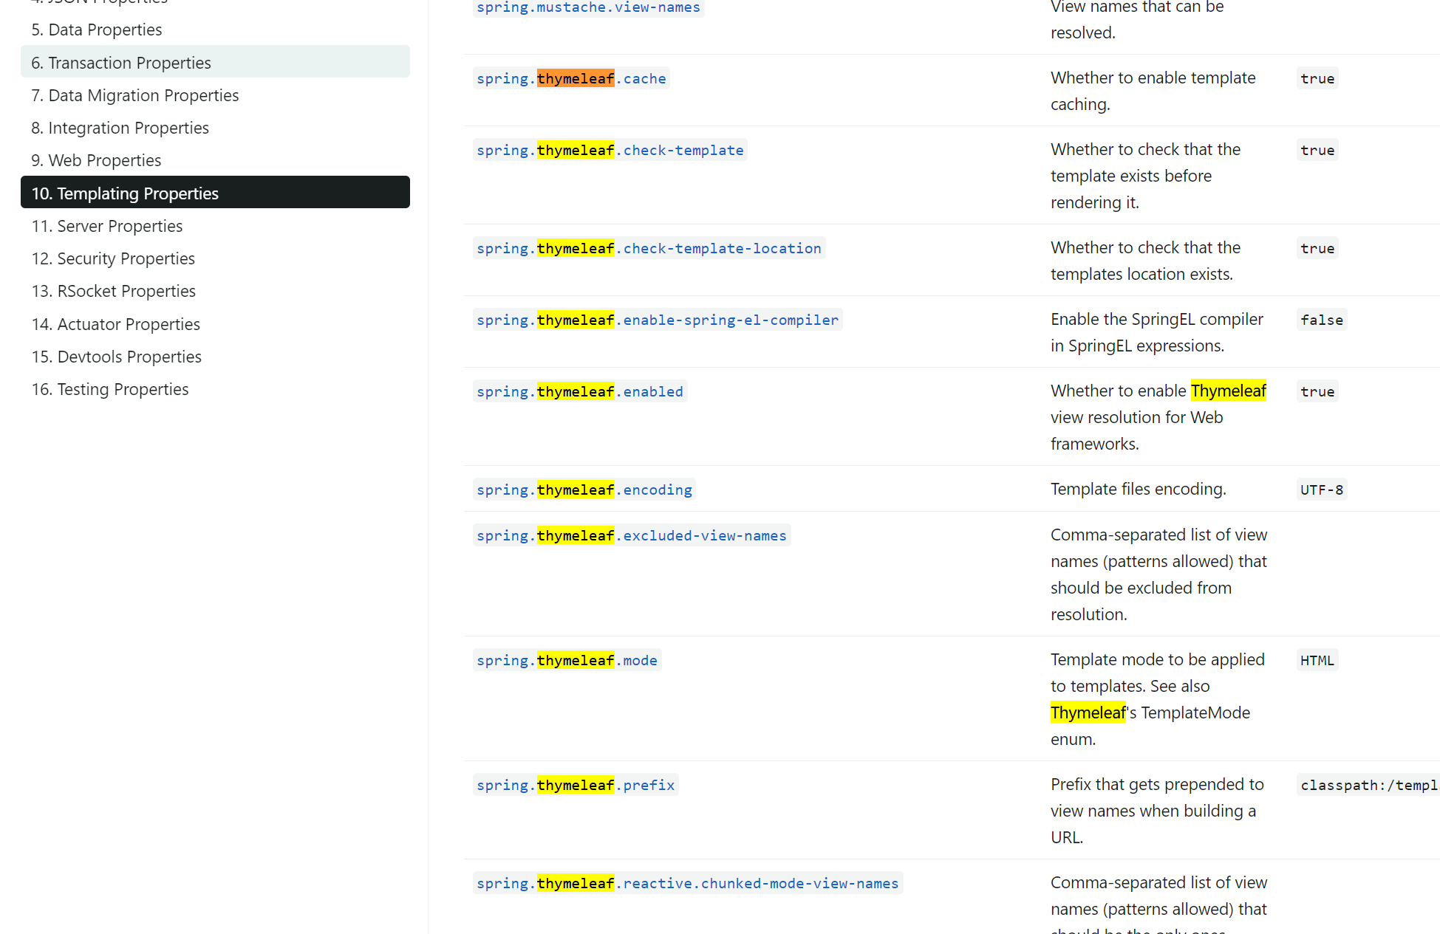Click spring.thymeleaf.reactive.chunked-mode-view-names link
Viewport: 1440px width, 934px height.
point(688,883)
